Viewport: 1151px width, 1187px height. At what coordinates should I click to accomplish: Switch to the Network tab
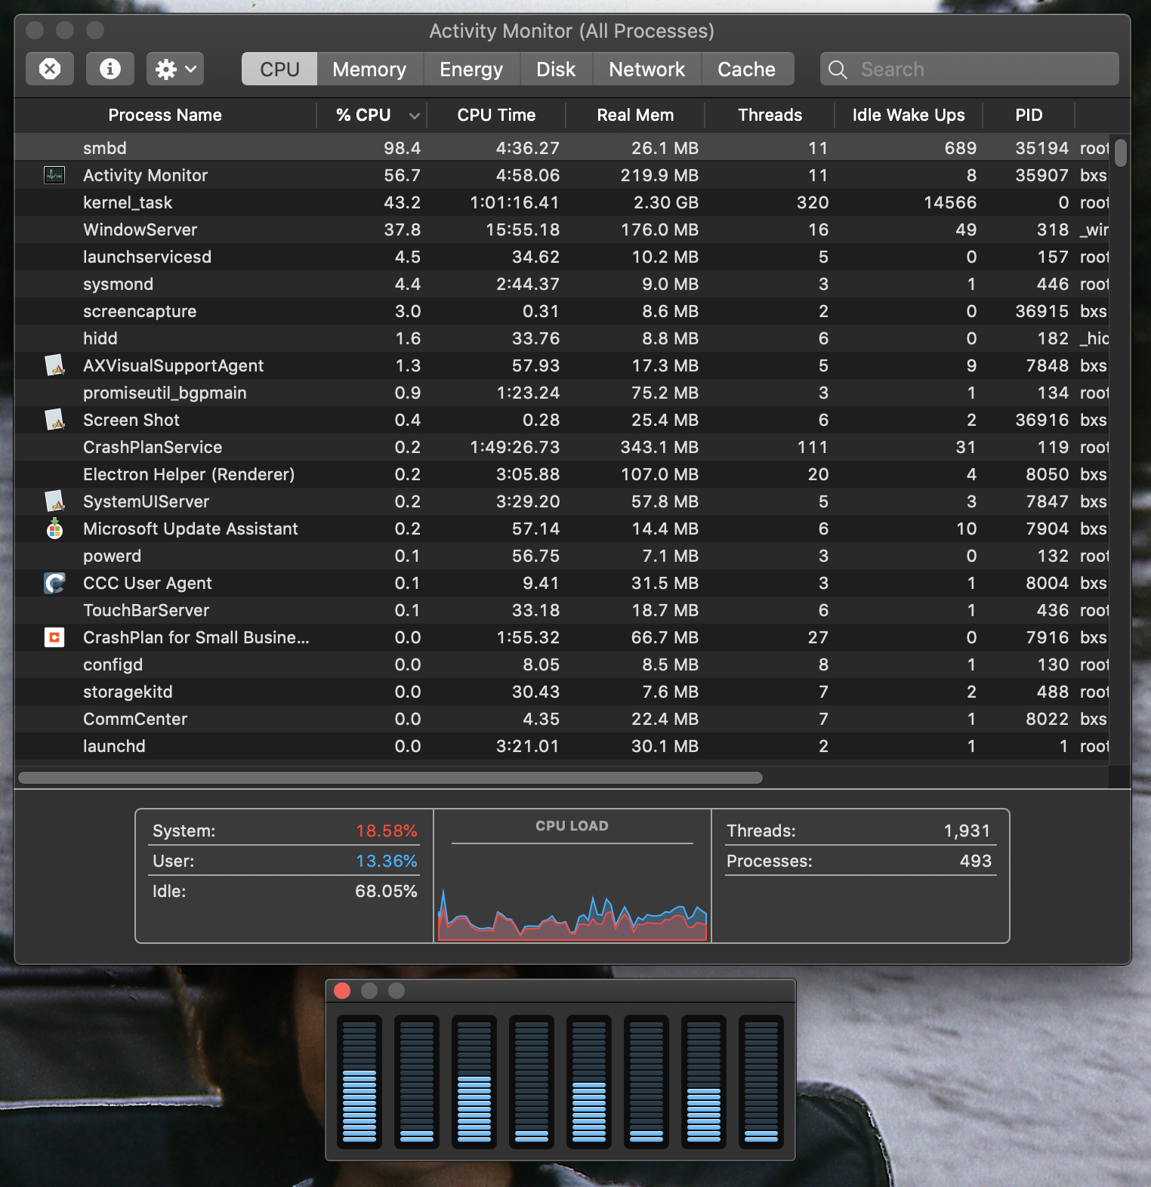[647, 69]
